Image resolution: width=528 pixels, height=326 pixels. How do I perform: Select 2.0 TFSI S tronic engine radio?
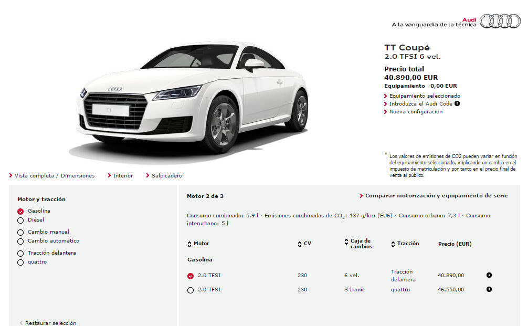click(x=191, y=290)
